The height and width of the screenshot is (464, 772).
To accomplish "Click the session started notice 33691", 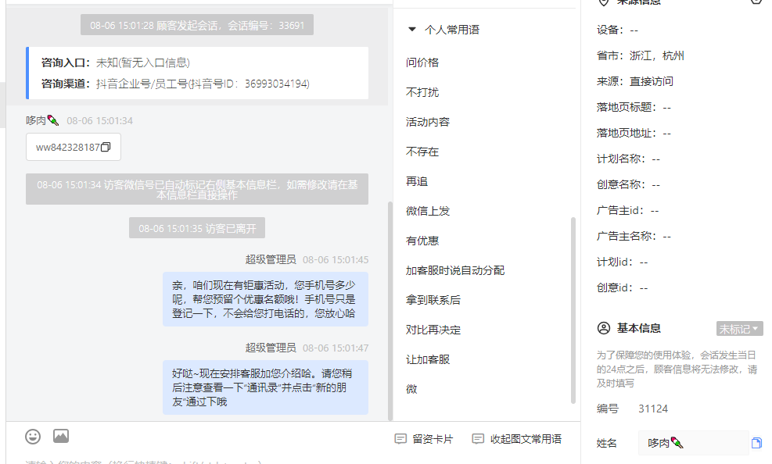I will [x=197, y=25].
